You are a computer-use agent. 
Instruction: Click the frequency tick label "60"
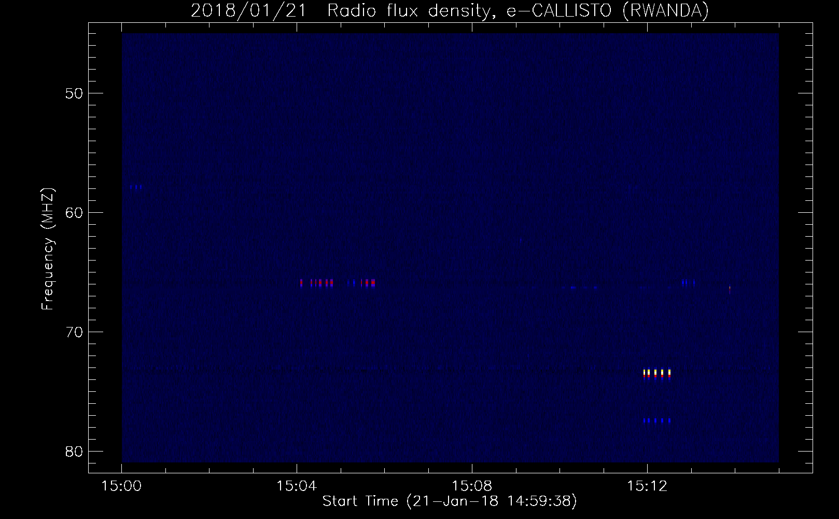pyautogui.click(x=74, y=213)
